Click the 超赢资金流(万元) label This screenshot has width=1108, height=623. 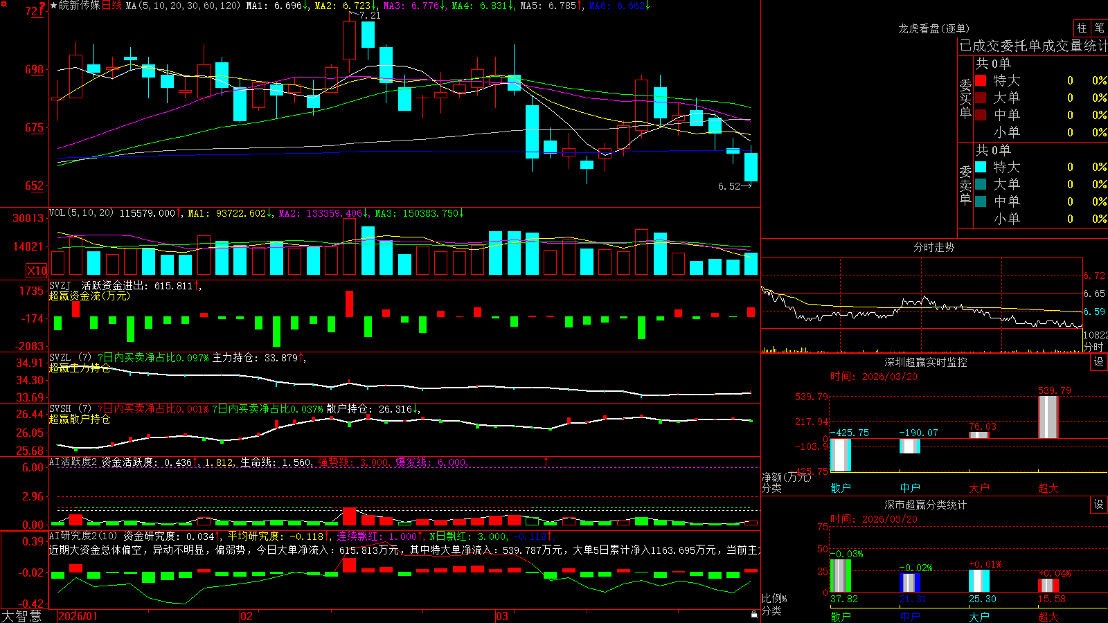pyautogui.click(x=89, y=296)
